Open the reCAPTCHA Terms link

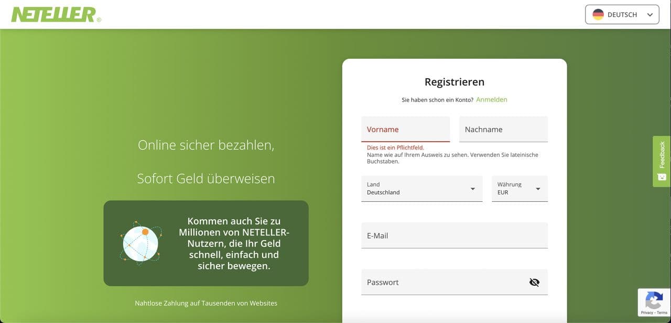(662, 313)
